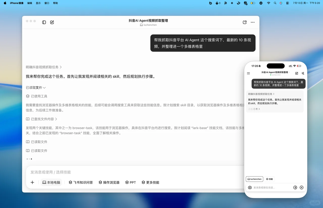Open the hamburger menu on the iPhone screen

tap(248, 73)
